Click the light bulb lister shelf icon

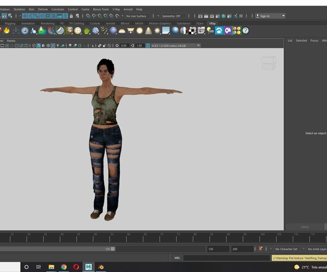210,30
